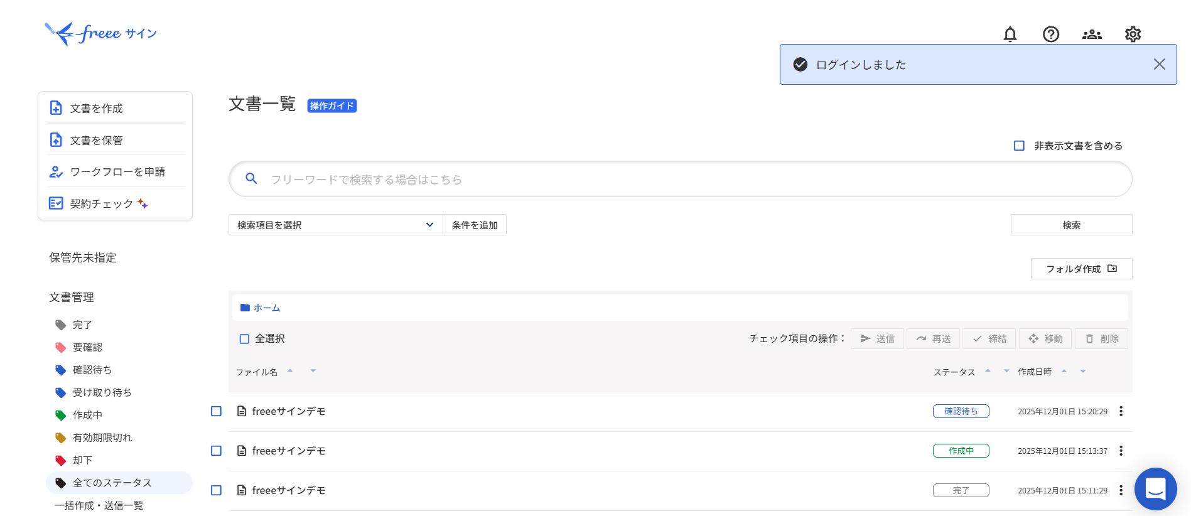Screen dimensions: 1191x516
Task: Open the chat support bubble
Action: click(1155, 488)
